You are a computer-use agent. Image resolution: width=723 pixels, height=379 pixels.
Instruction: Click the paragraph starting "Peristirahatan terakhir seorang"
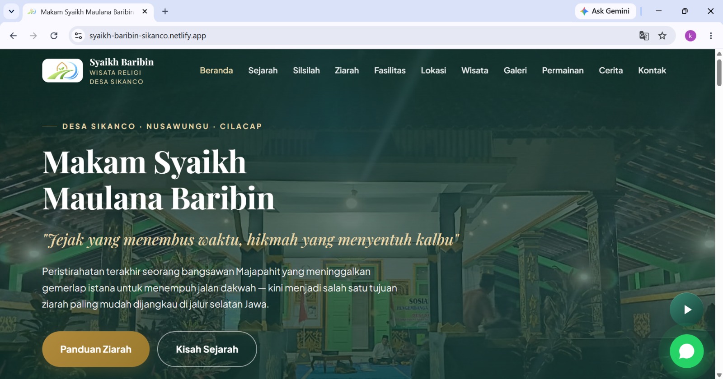220,288
